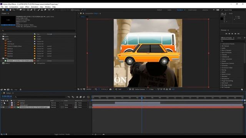Image resolution: width=246 pixels, height=138 pixels.
Task: Select the Selection arrow tool
Action: [x=7, y=10]
